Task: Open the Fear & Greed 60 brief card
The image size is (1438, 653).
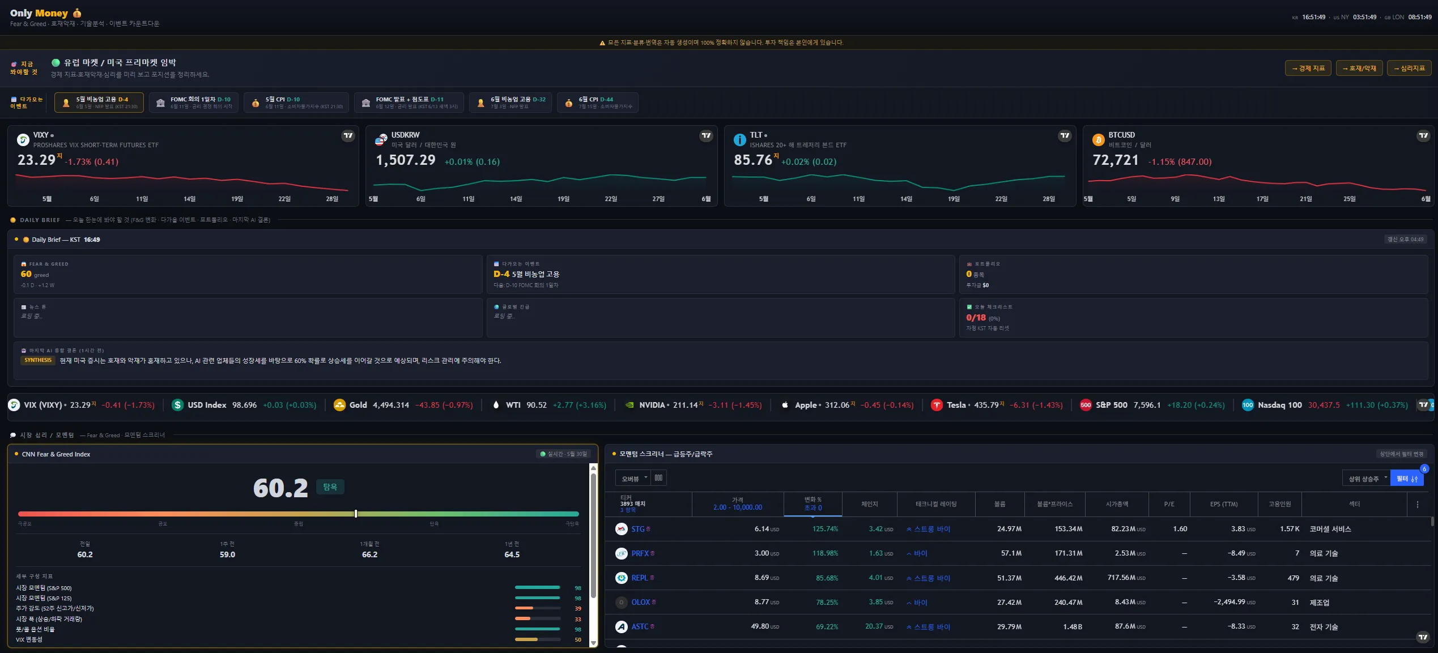Action: click(x=248, y=274)
